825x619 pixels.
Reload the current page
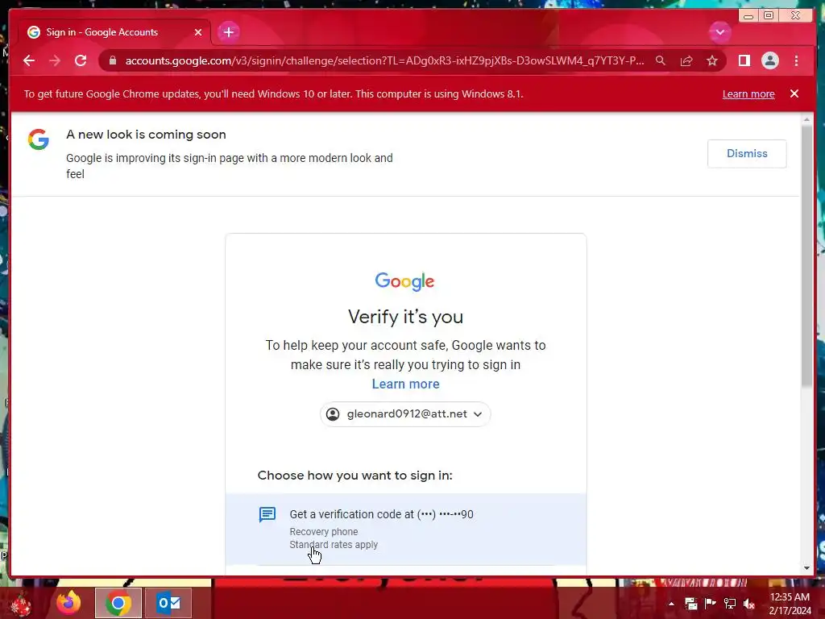(81, 61)
